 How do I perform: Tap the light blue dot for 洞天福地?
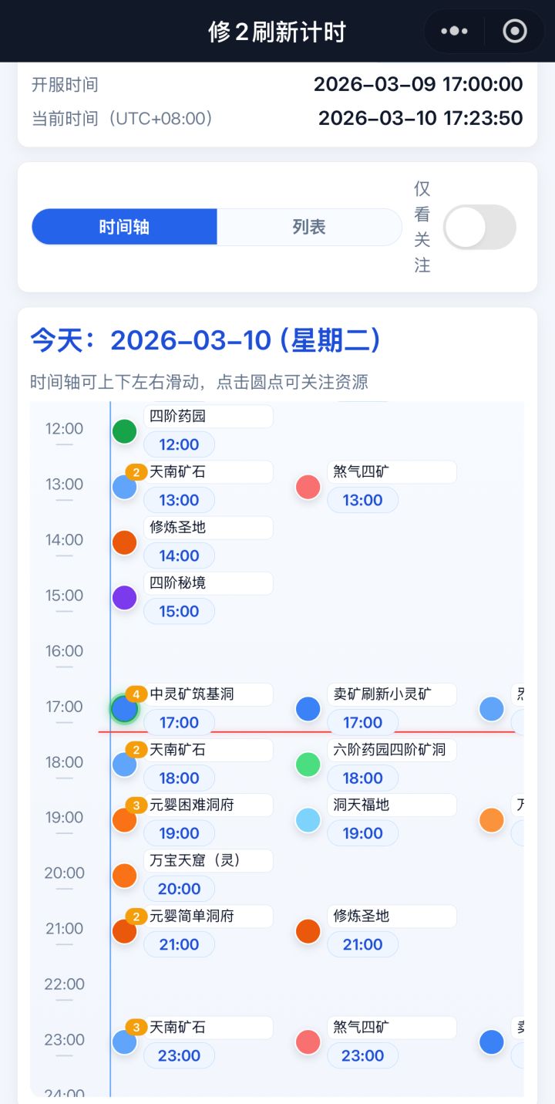click(x=308, y=820)
